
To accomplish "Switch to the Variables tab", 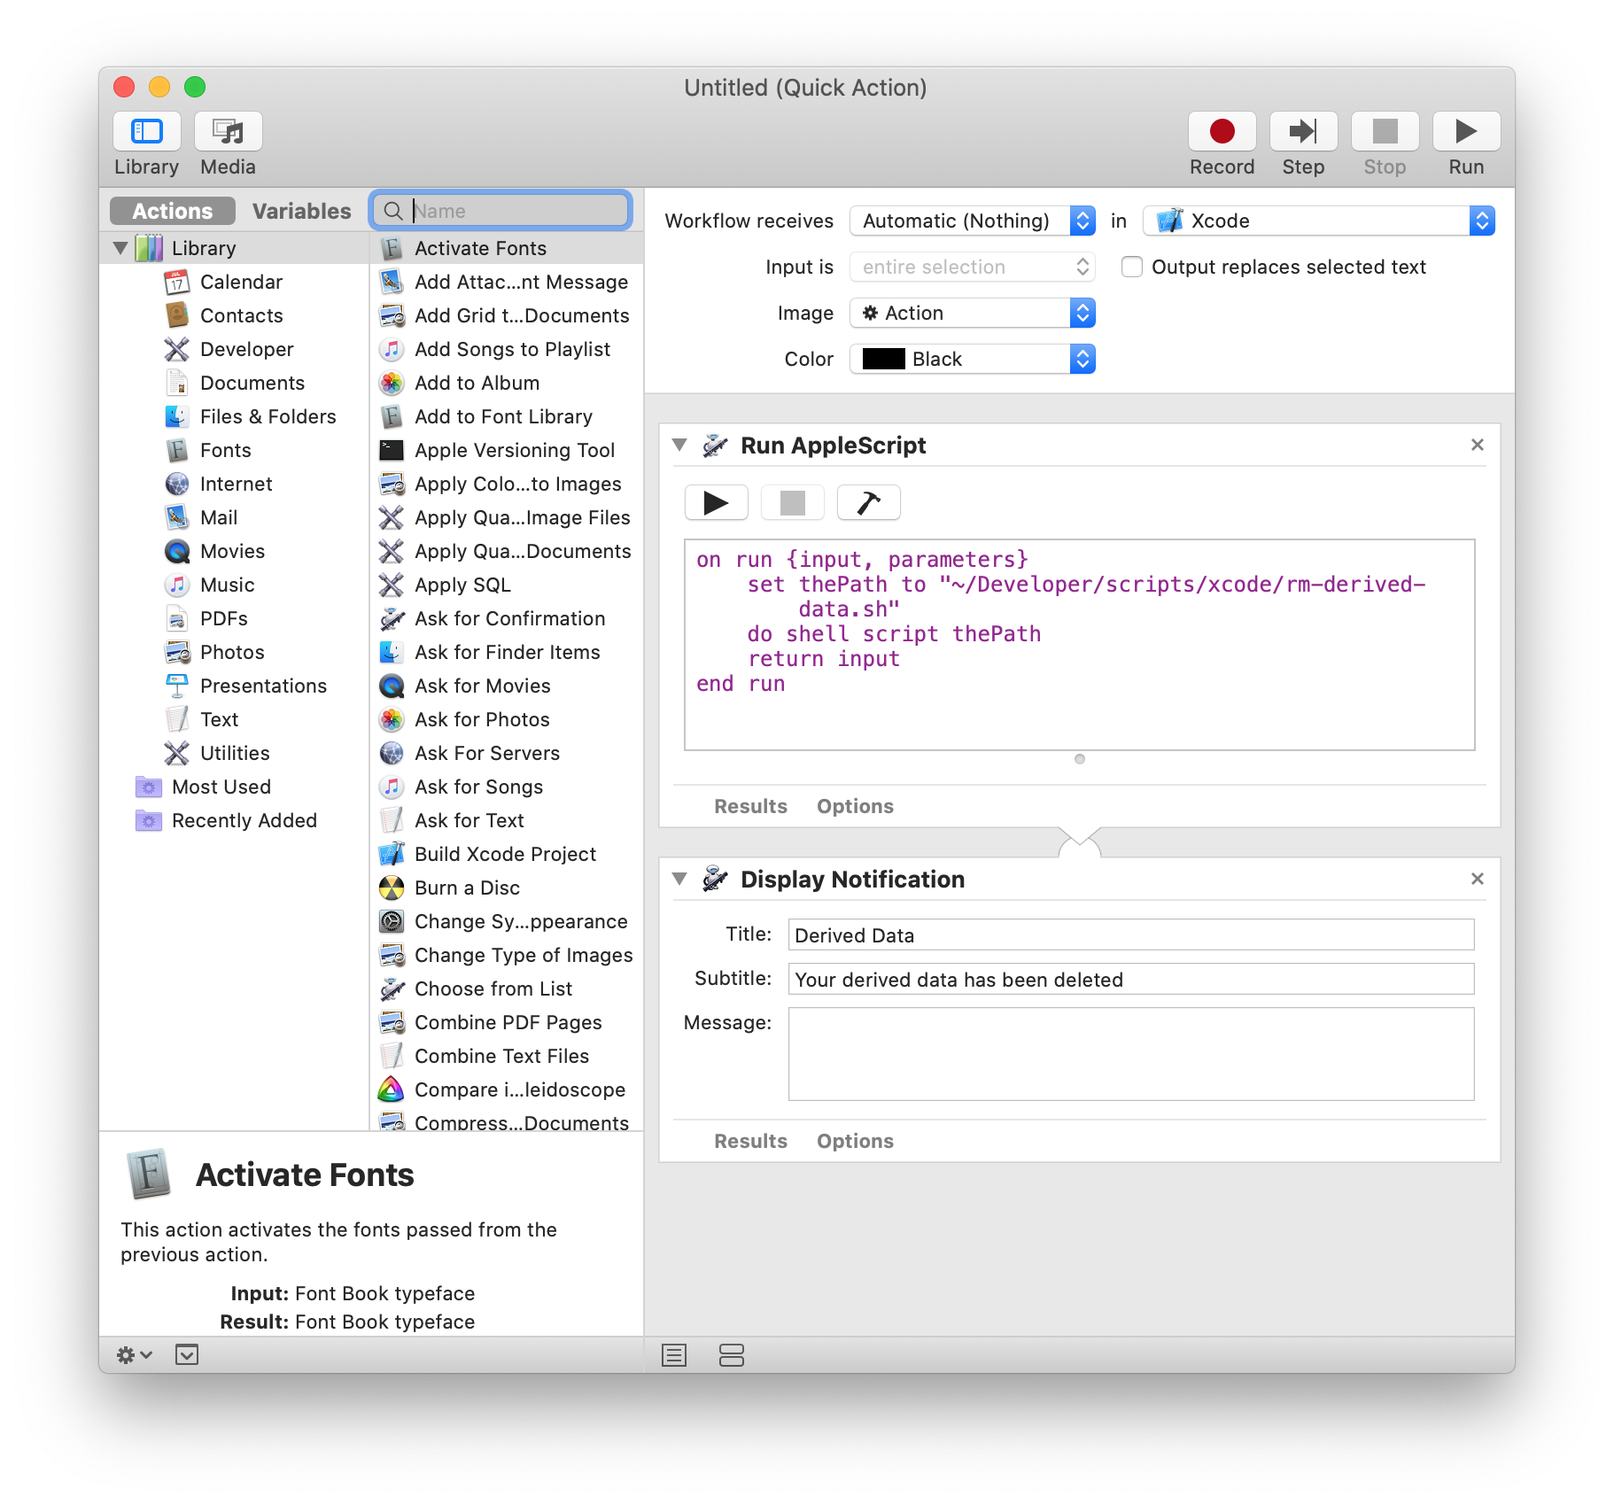I will click(301, 212).
